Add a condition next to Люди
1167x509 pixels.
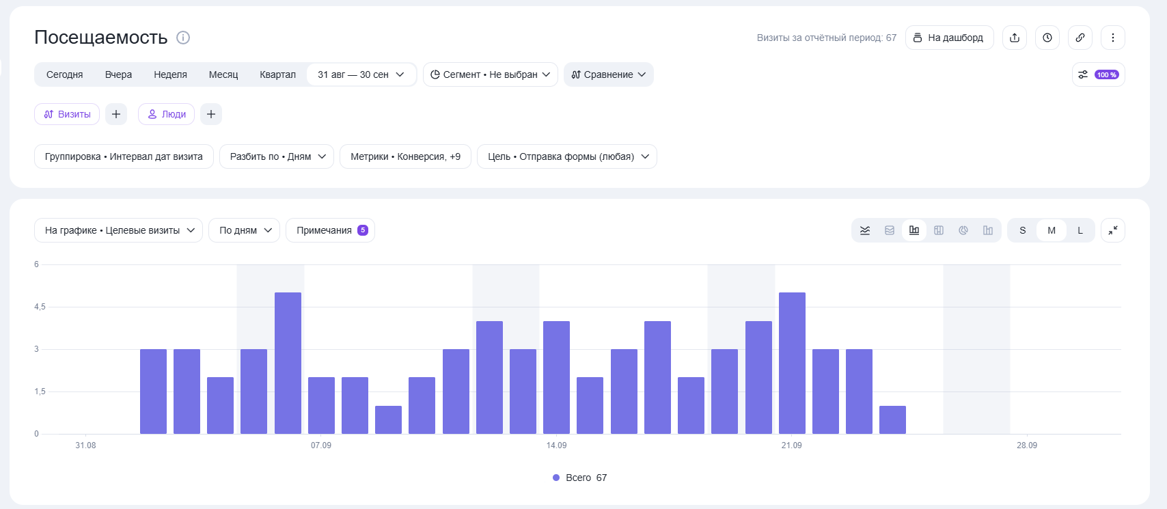[x=211, y=114]
